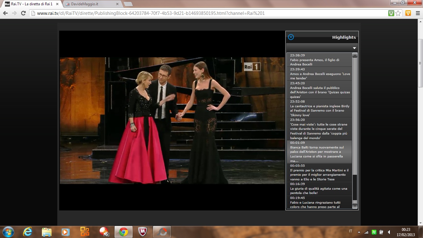The height and width of the screenshot is (238, 423).
Task: Go back to the previous page
Action: (5, 13)
